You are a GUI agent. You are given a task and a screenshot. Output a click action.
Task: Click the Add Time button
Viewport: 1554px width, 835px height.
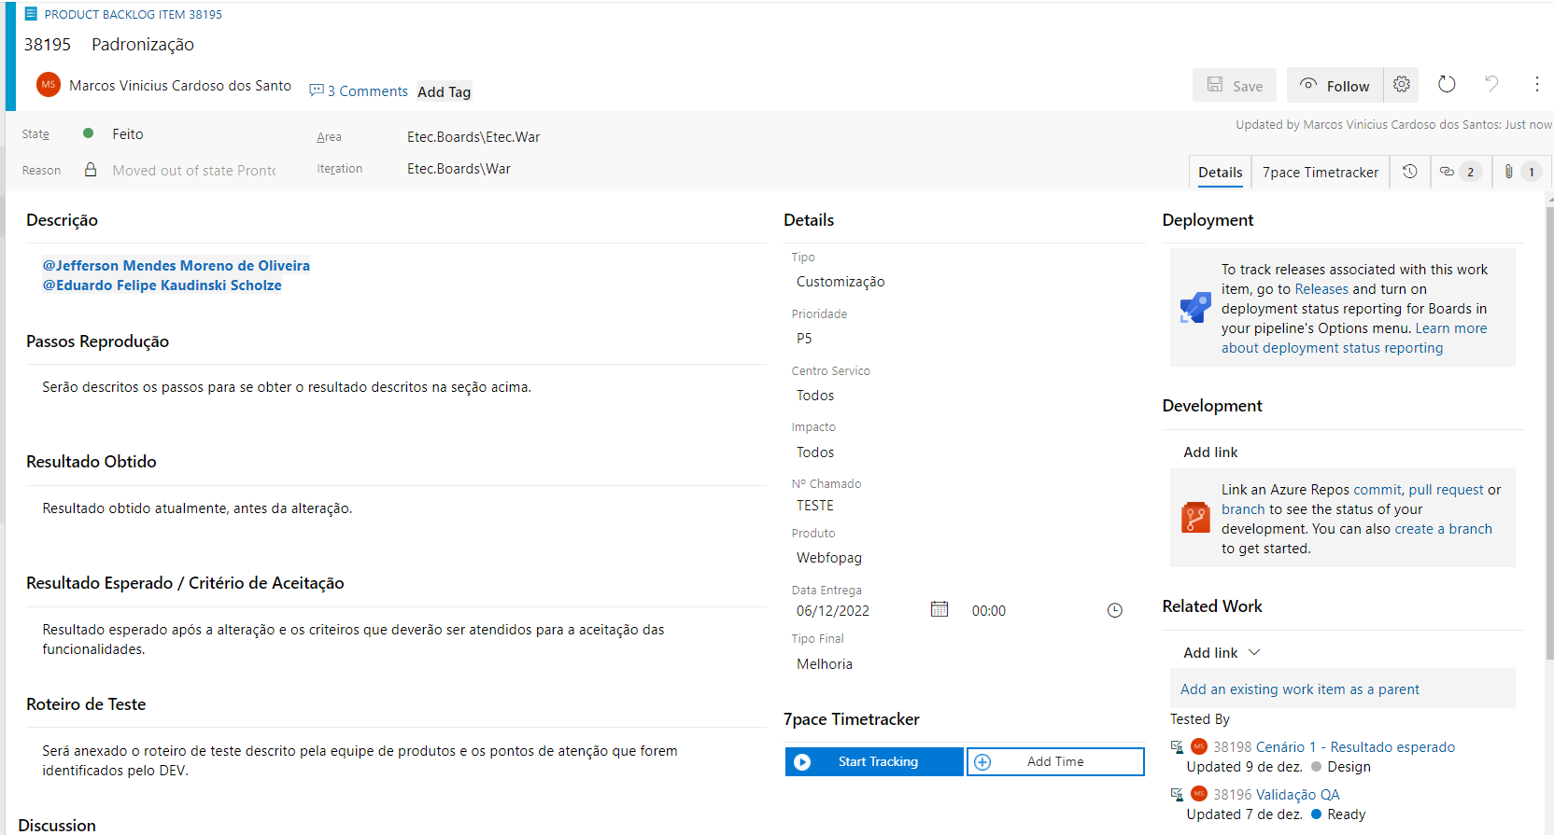coord(1055,761)
